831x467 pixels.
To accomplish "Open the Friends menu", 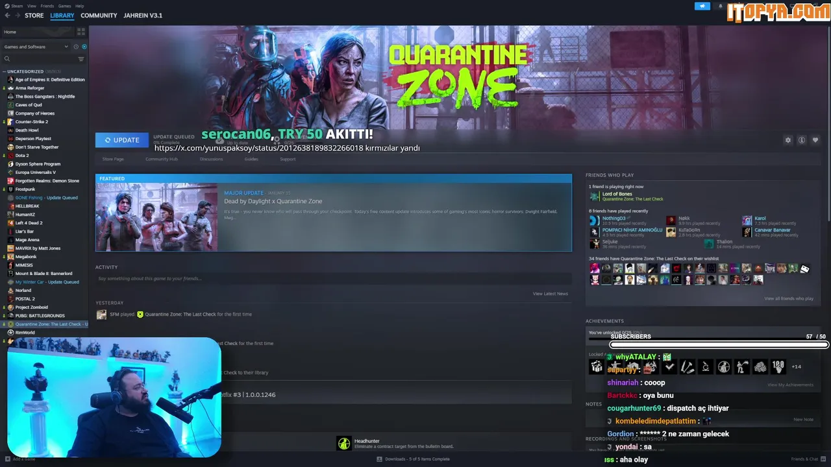I will (47, 6).
